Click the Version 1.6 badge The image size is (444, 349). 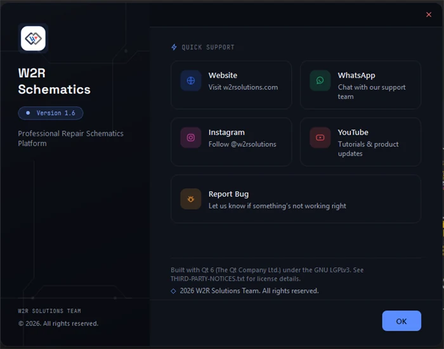(51, 113)
